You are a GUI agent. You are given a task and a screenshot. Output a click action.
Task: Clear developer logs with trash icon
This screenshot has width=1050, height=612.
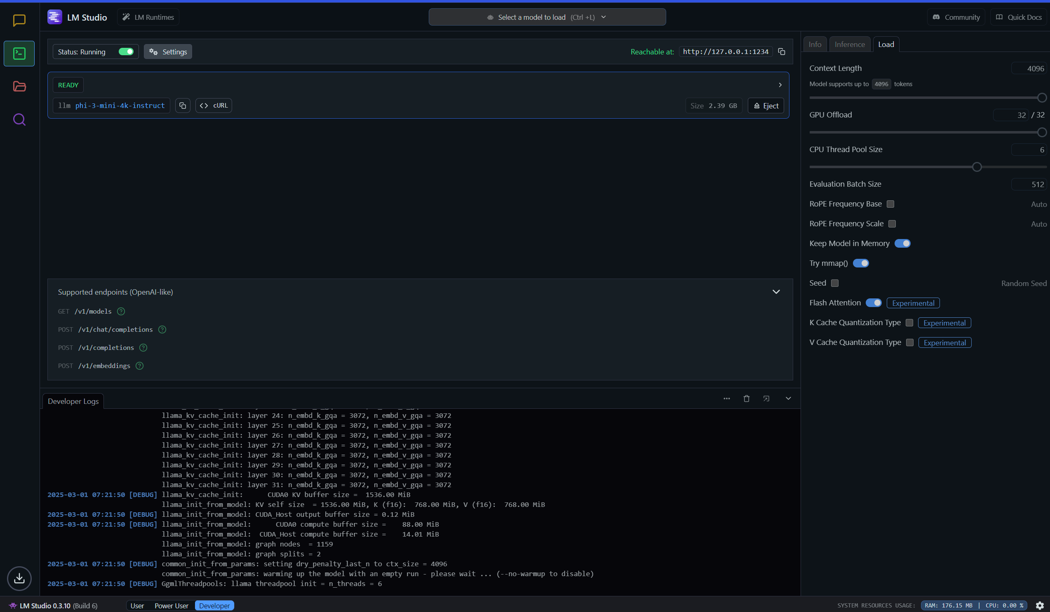746,399
